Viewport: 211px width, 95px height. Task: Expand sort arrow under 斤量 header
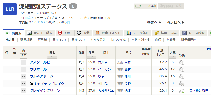coord(92,57)
